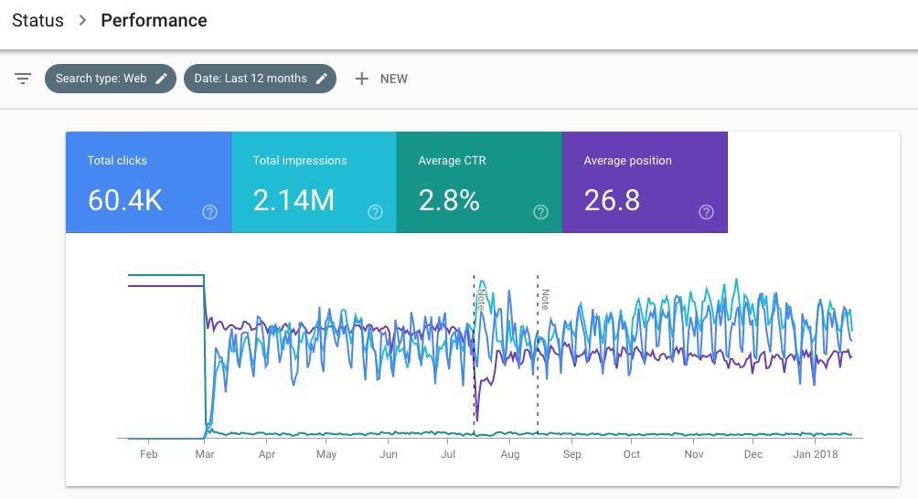Click the Aug axis label

(510, 454)
